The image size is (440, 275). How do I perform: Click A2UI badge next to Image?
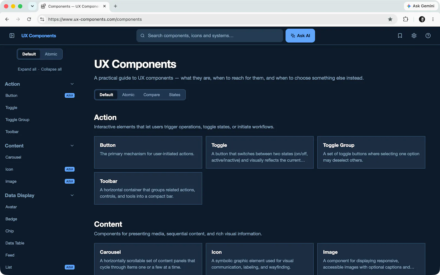(x=70, y=181)
